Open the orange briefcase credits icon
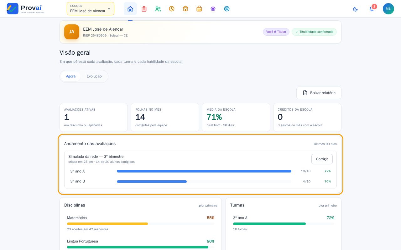Screen dimensions: 401x250 [x=199, y=9]
